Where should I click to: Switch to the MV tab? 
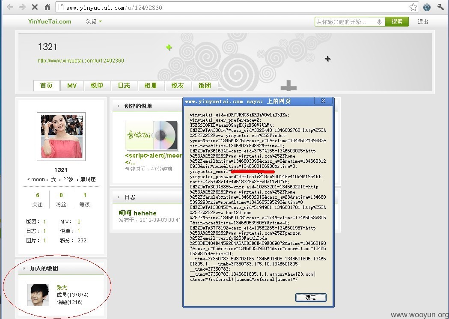72,86
